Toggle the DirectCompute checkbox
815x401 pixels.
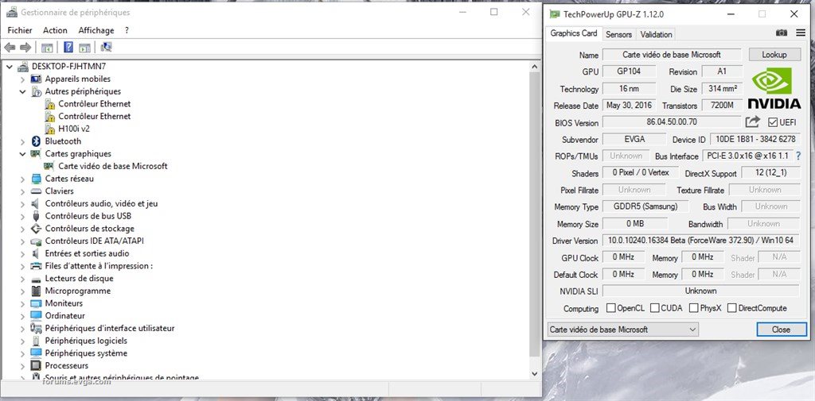732,308
